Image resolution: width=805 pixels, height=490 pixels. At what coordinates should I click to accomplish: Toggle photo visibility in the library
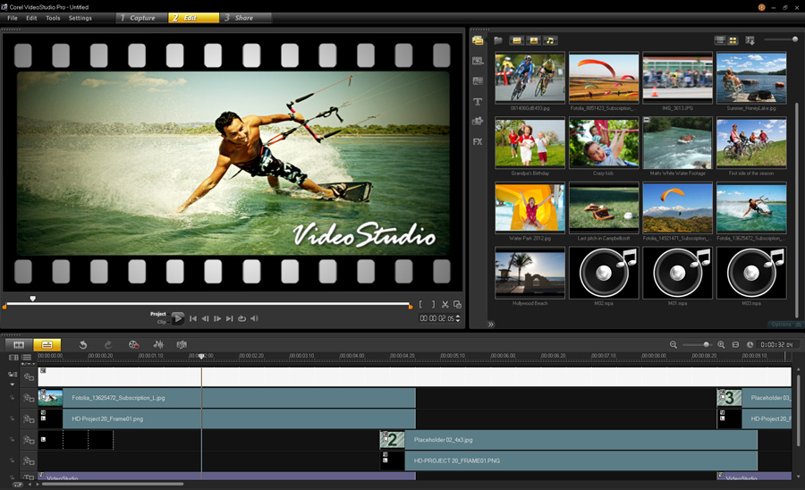pyautogui.click(x=533, y=40)
